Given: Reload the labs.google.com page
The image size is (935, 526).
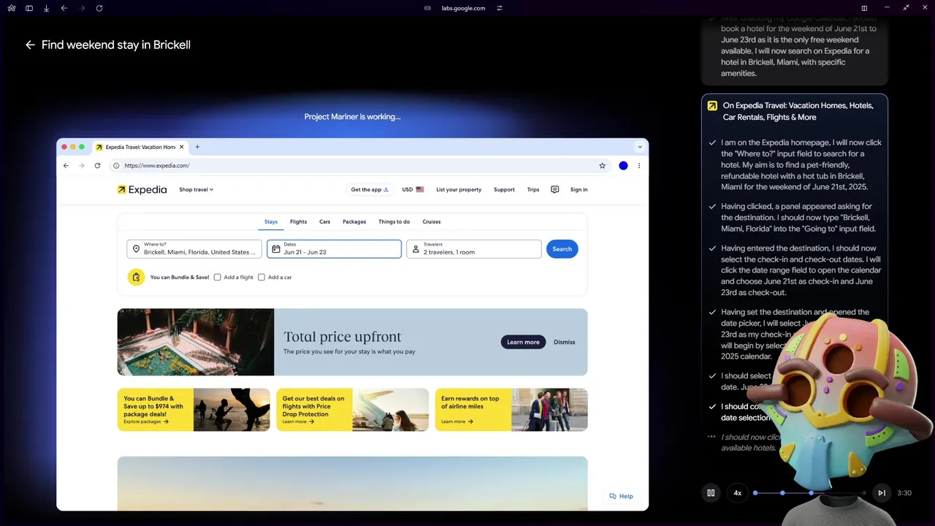Looking at the screenshot, I should (x=99, y=8).
